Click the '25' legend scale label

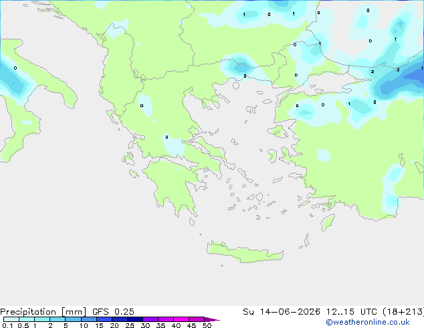tap(130, 325)
